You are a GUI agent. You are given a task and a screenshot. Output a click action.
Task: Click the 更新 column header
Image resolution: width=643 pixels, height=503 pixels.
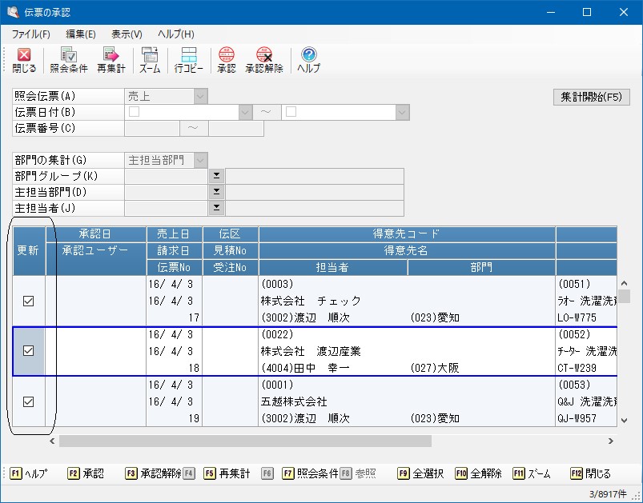coord(28,250)
